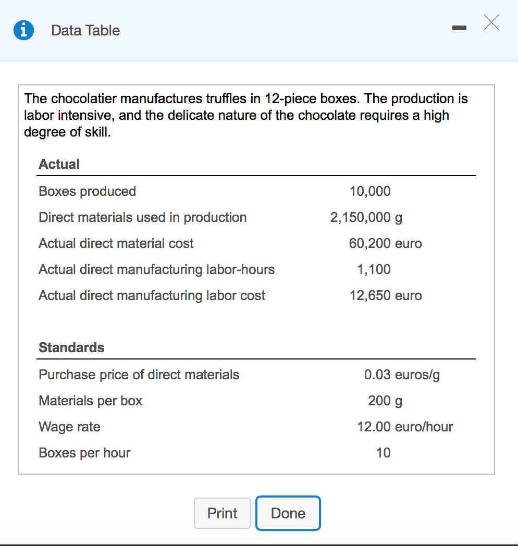Click the Boxes produced value 10,000

click(370, 191)
